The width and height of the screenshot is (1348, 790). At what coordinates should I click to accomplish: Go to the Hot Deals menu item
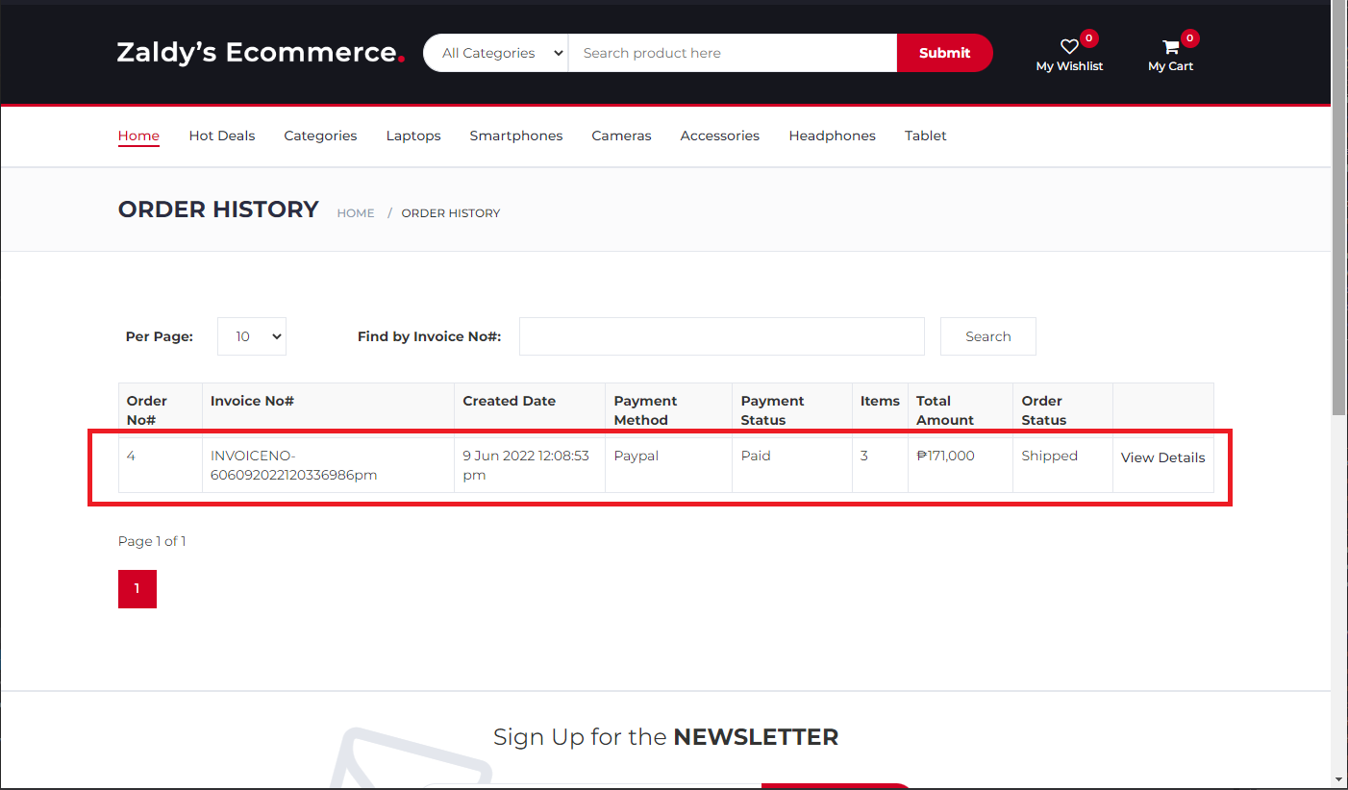click(x=222, y=136)
